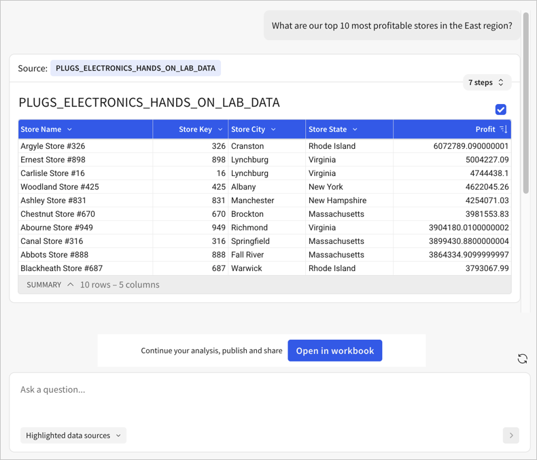Image resolution: width=537 pixels, height=460 pixels.
Task: Select the Abourne Store #949 cell
Action: (85, 228)
